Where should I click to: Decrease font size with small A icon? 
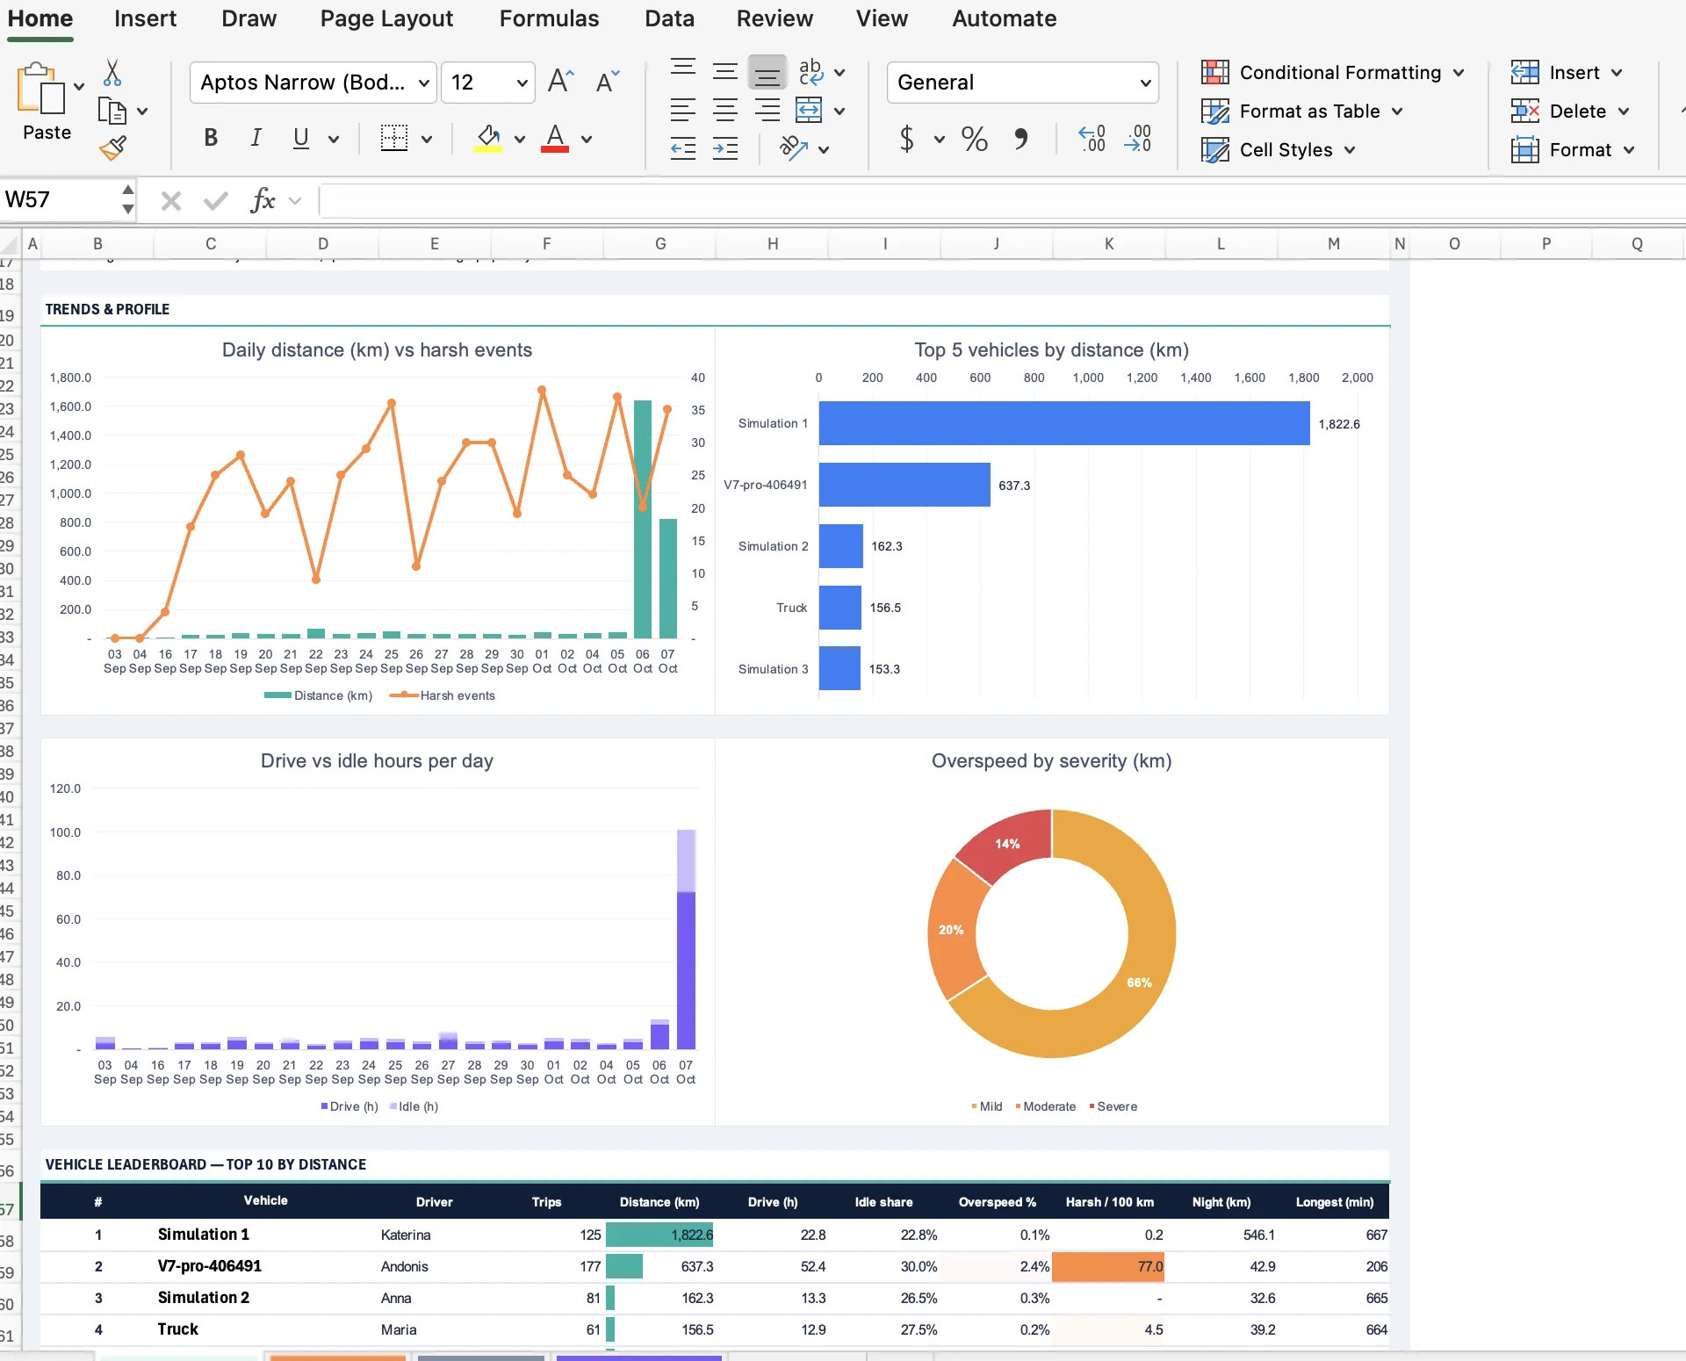pos(608,82)
